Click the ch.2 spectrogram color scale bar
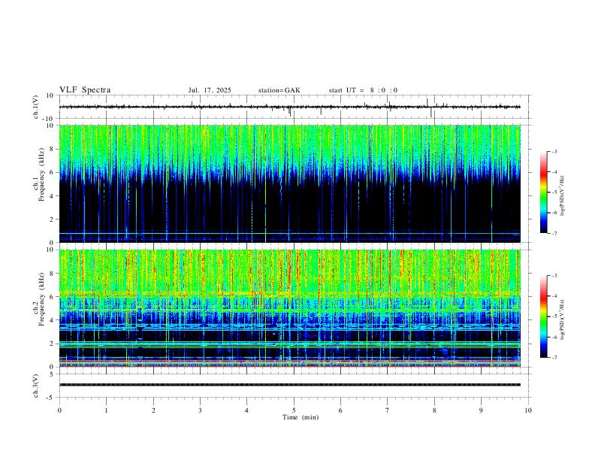Viewport: 595px width, 460px height. [543, 316]
